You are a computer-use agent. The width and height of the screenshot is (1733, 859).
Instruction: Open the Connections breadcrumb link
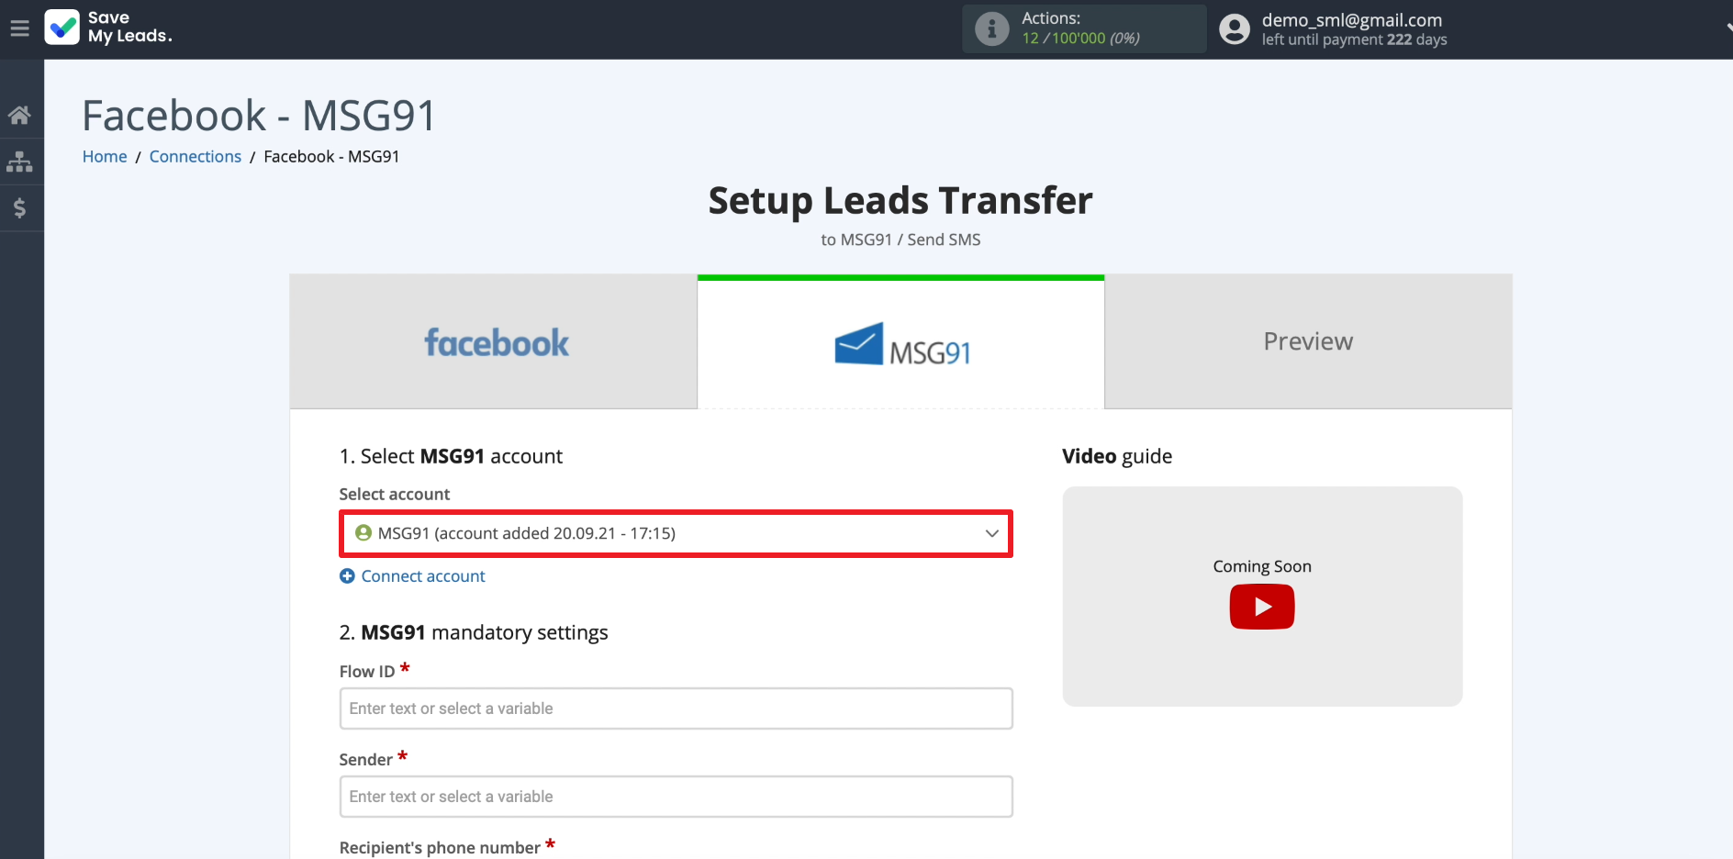click(x=196, y=157)
